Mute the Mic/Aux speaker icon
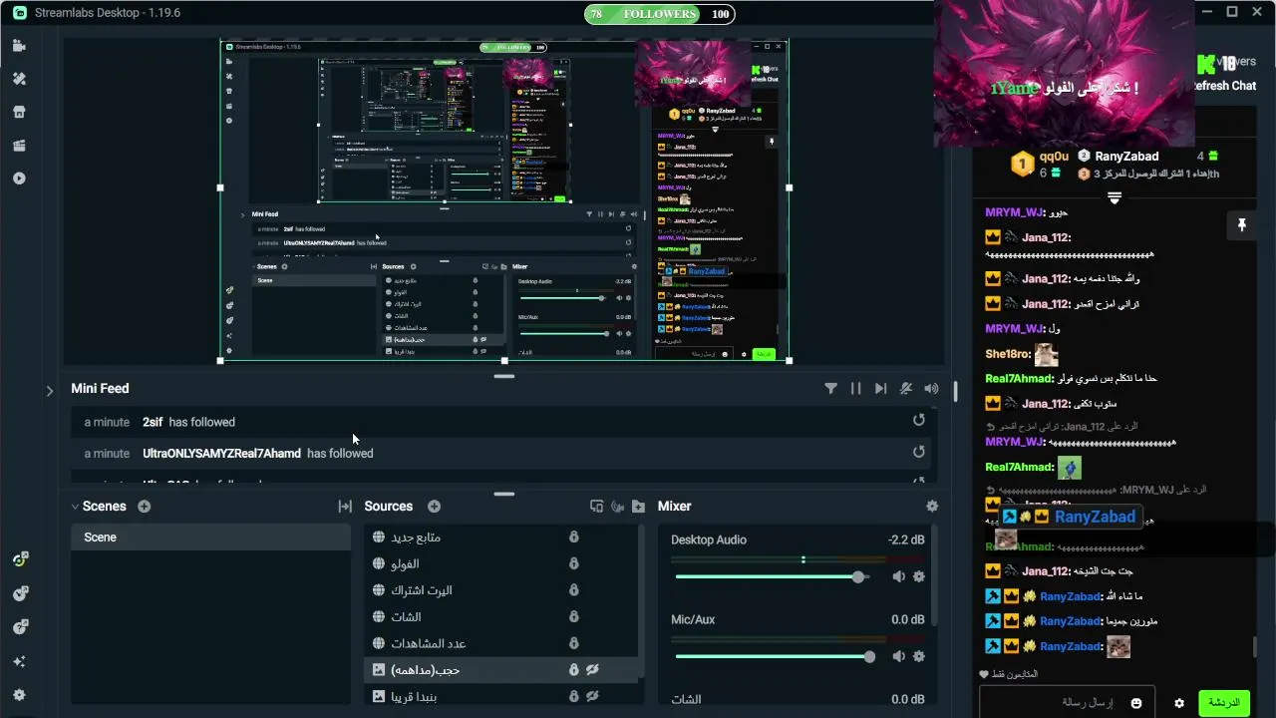This screenshot has height=718, width=1276. point(898,656)
